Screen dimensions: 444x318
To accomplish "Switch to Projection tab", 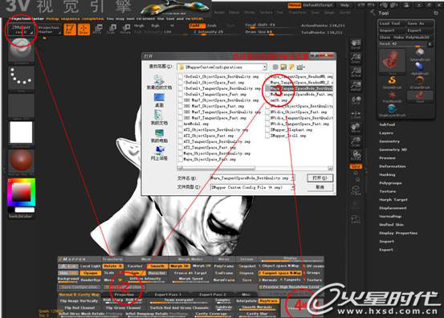I will coord(124,295).
